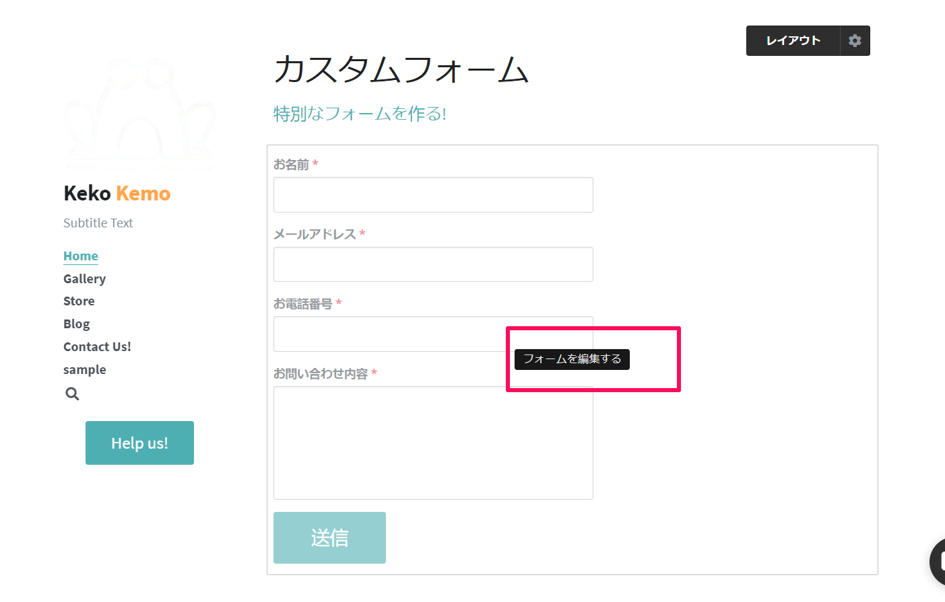The width and height of the screenshot is (945, 602).
Task: Open the sample navigation link
Action: [x=84, y=369]
